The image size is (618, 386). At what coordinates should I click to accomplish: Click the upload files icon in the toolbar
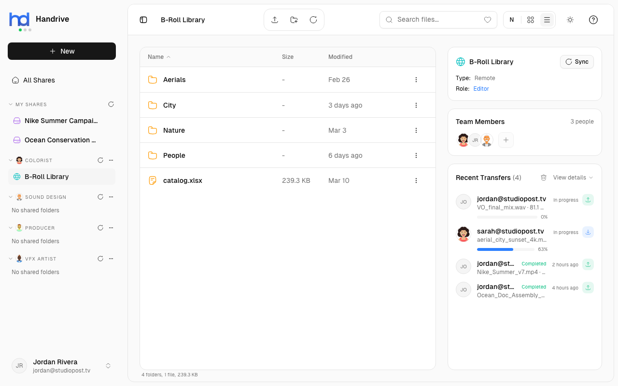275,20
